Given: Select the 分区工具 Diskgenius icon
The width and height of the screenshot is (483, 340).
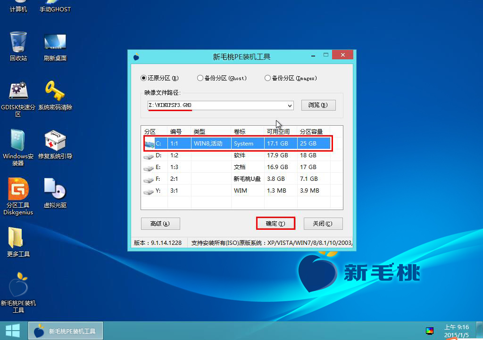Looking at the screenshot, I should point(18,196).
